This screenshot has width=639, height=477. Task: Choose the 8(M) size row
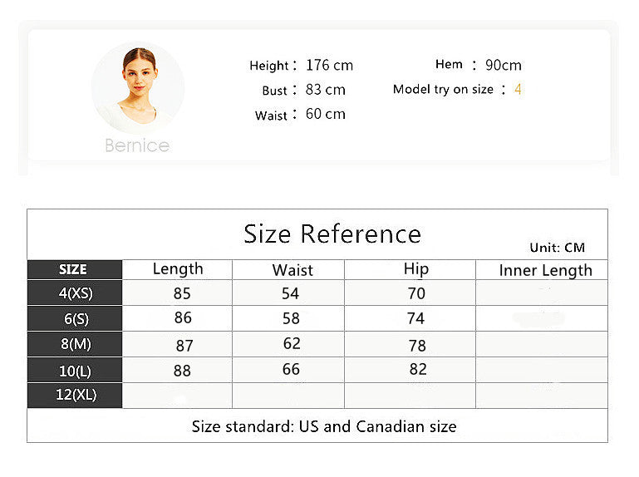(x=75, y=344)
